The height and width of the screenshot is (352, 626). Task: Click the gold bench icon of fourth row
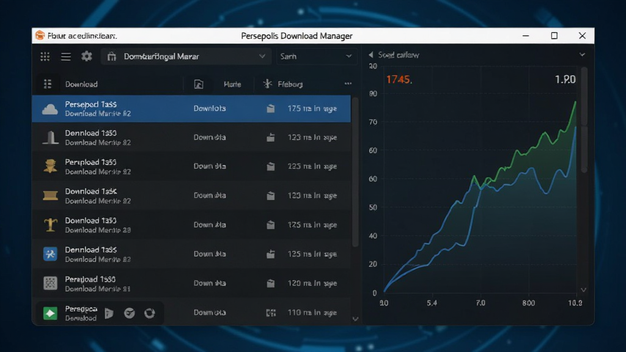point(50,196)
